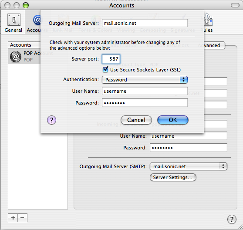Click the green zoom button

(26, 5)
